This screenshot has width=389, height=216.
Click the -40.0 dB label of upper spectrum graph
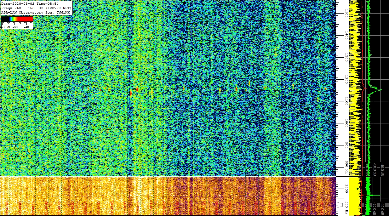pos(382,169)
